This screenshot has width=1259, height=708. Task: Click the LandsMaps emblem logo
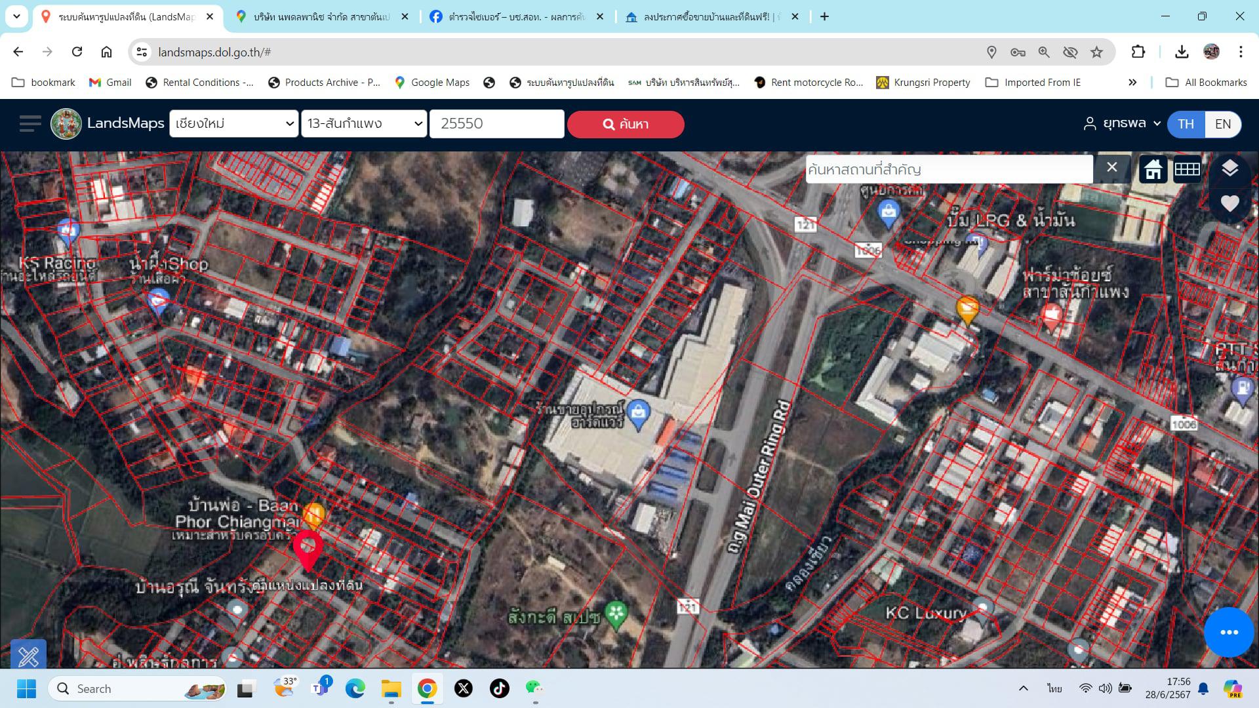coord(66,124)
